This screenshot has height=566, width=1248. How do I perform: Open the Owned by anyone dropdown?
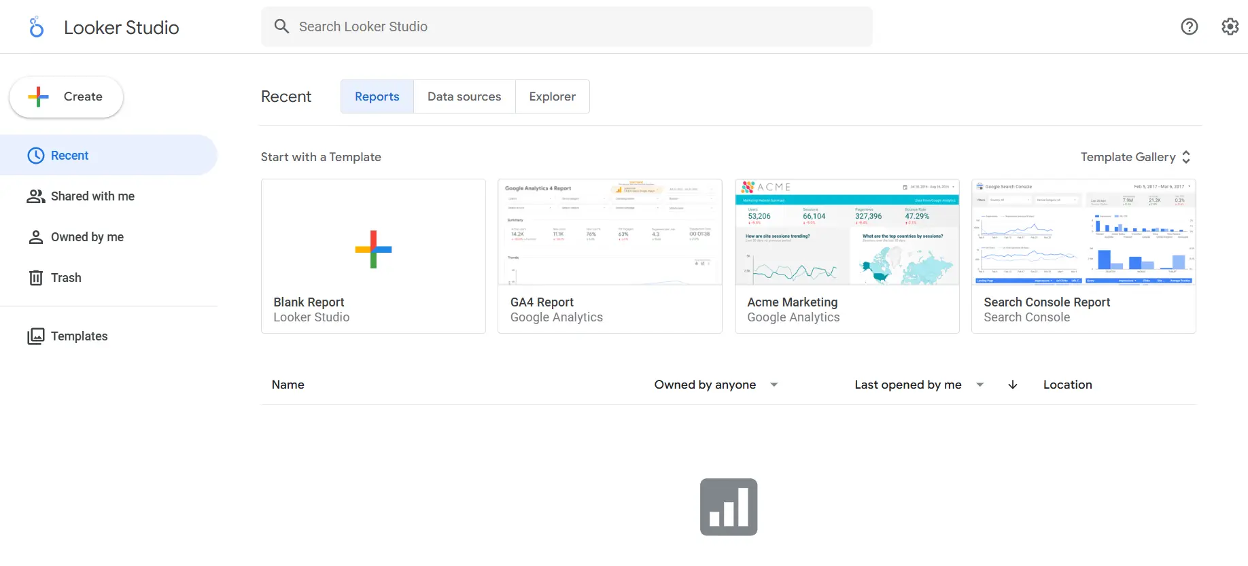click(716, 385)
